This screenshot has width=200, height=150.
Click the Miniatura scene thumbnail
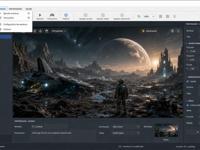[x=166, y=130]
